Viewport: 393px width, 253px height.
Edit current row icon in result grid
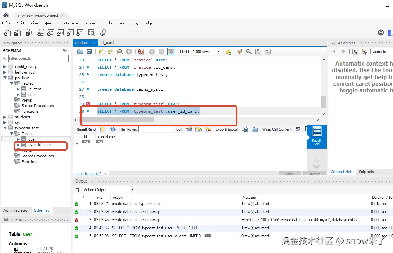coord(189,129)
